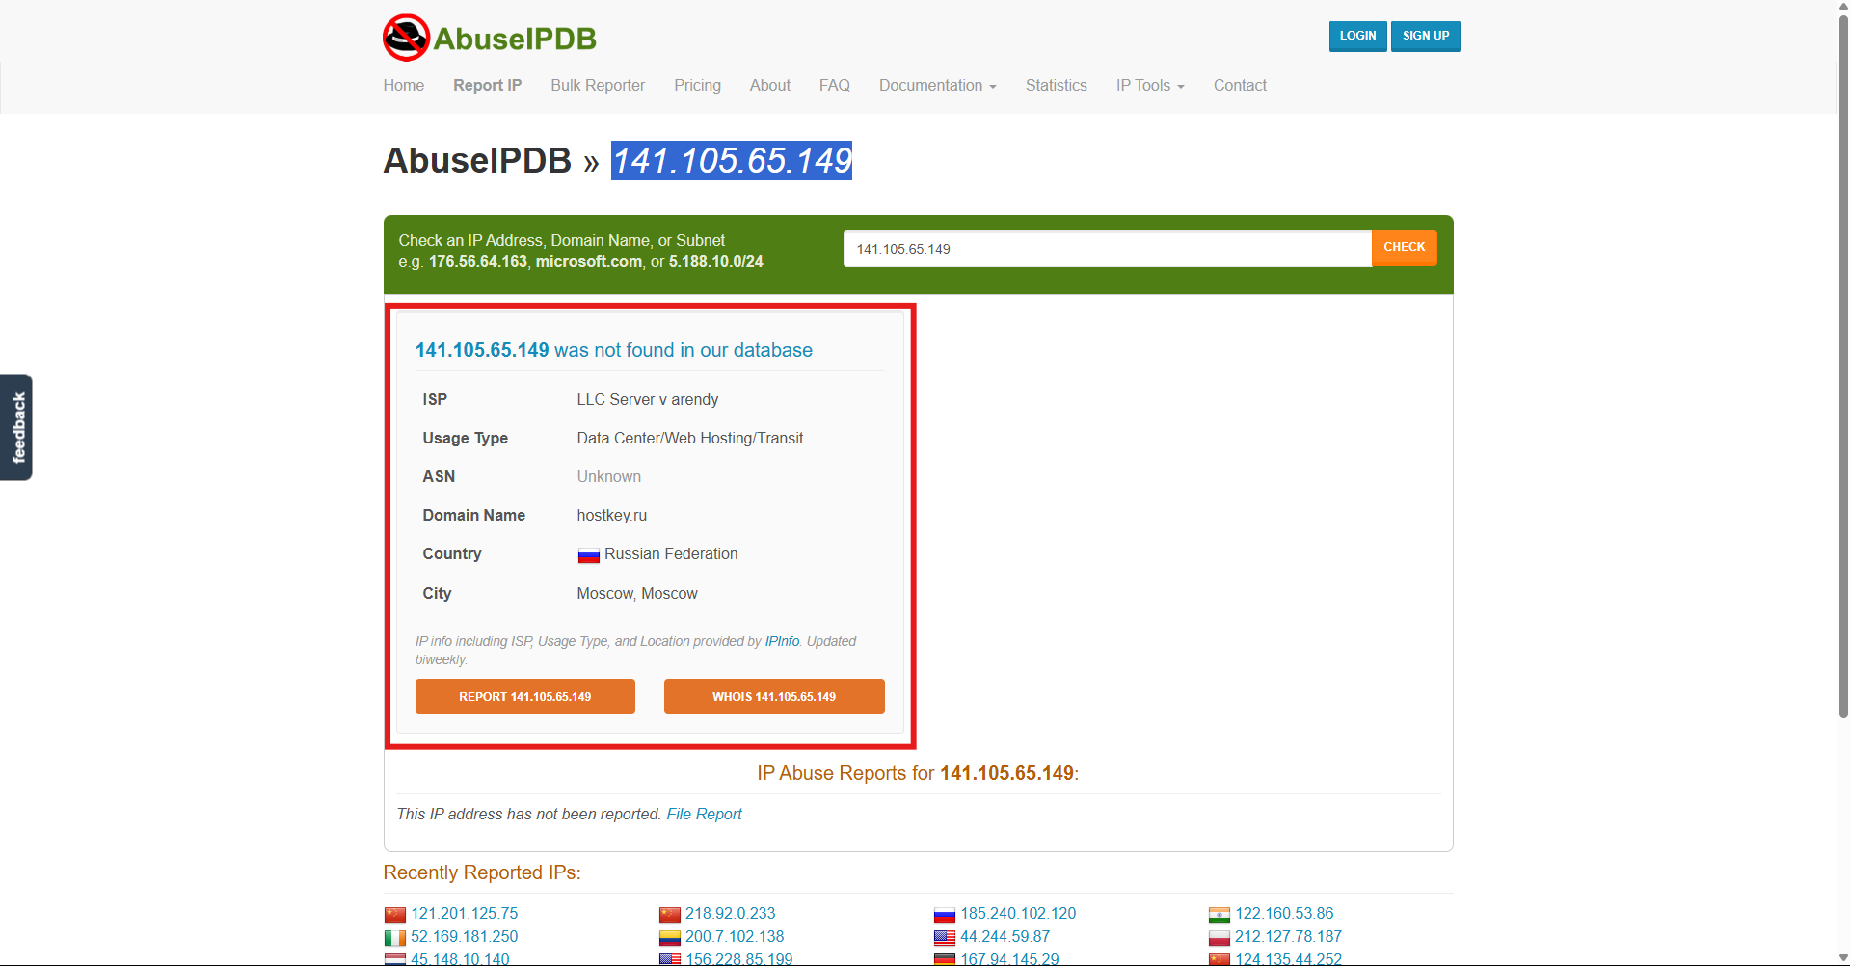Click the highlighted 141.105.65.149 heading
1850x966 pixels.
(732, 160)
